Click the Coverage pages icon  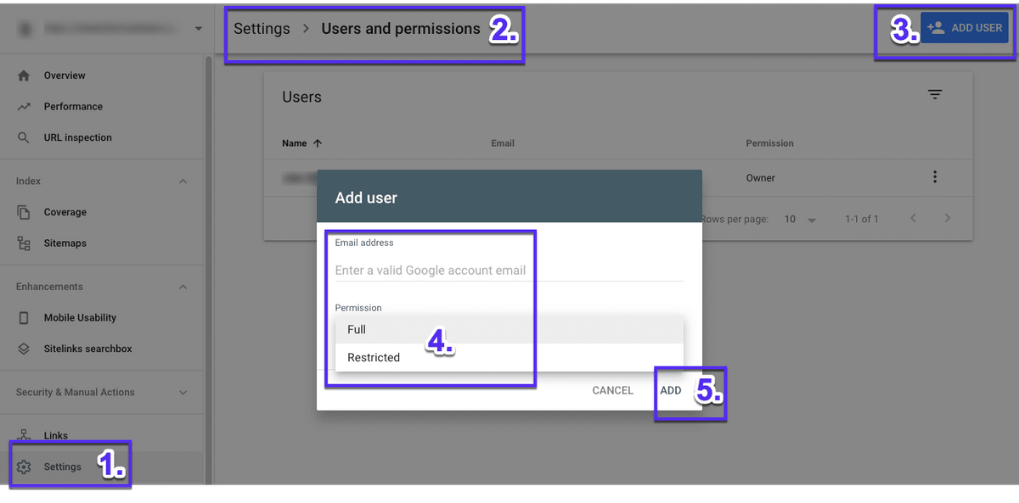[x=24, y=212]
